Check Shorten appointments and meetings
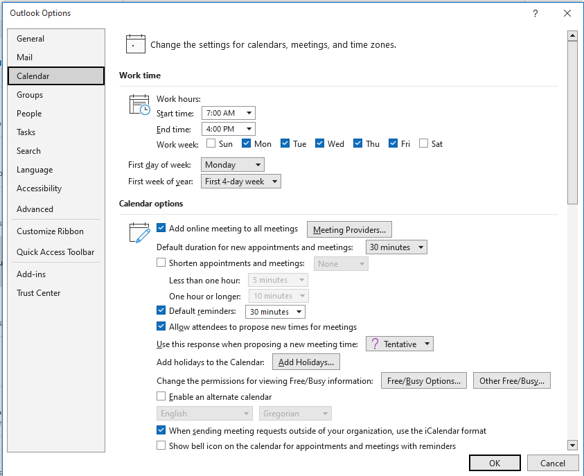 (x=161, y=263)
